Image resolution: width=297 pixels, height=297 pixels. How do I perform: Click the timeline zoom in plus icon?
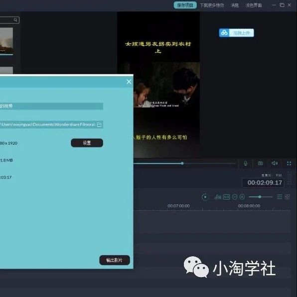pyautogui.click(x=242, y=197)
